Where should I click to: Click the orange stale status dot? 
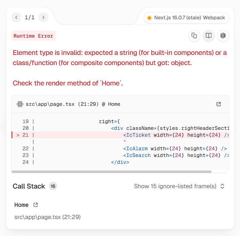coord(149,18)
